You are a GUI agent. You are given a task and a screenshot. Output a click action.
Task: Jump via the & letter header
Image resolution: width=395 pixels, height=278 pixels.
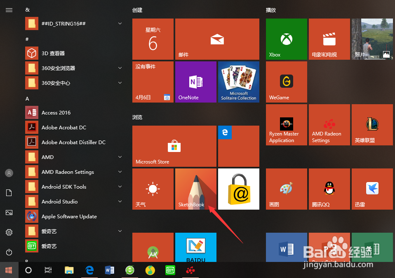pos(28,10)
